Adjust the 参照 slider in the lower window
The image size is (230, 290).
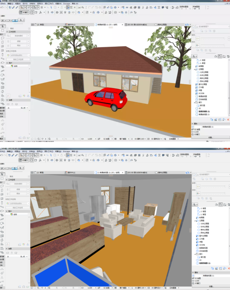tap(213, 186)
